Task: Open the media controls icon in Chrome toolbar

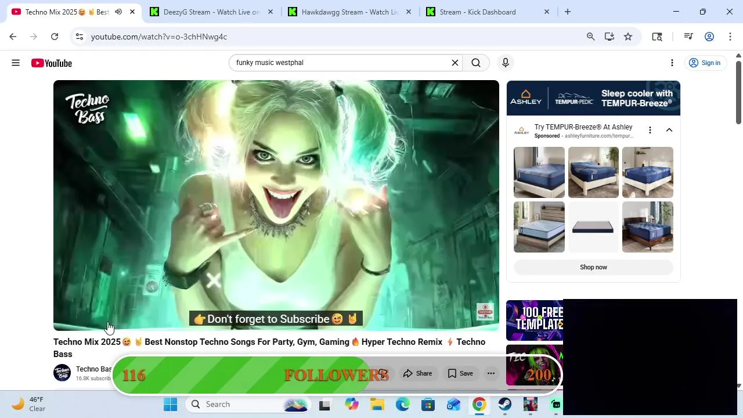Action: pyautogui.click(x=688, y=37)
